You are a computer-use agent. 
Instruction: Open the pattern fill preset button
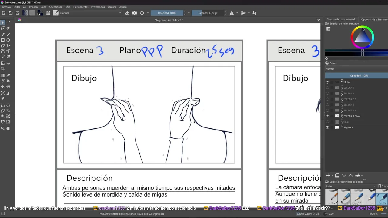click(32, 13)
